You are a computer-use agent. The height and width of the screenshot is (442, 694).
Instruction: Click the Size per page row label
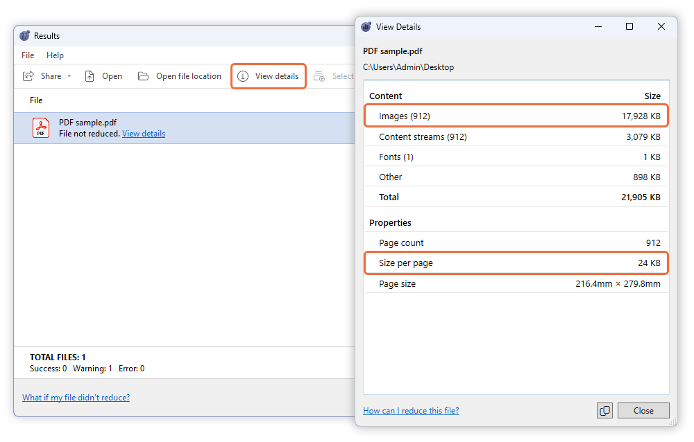point(406,263)
